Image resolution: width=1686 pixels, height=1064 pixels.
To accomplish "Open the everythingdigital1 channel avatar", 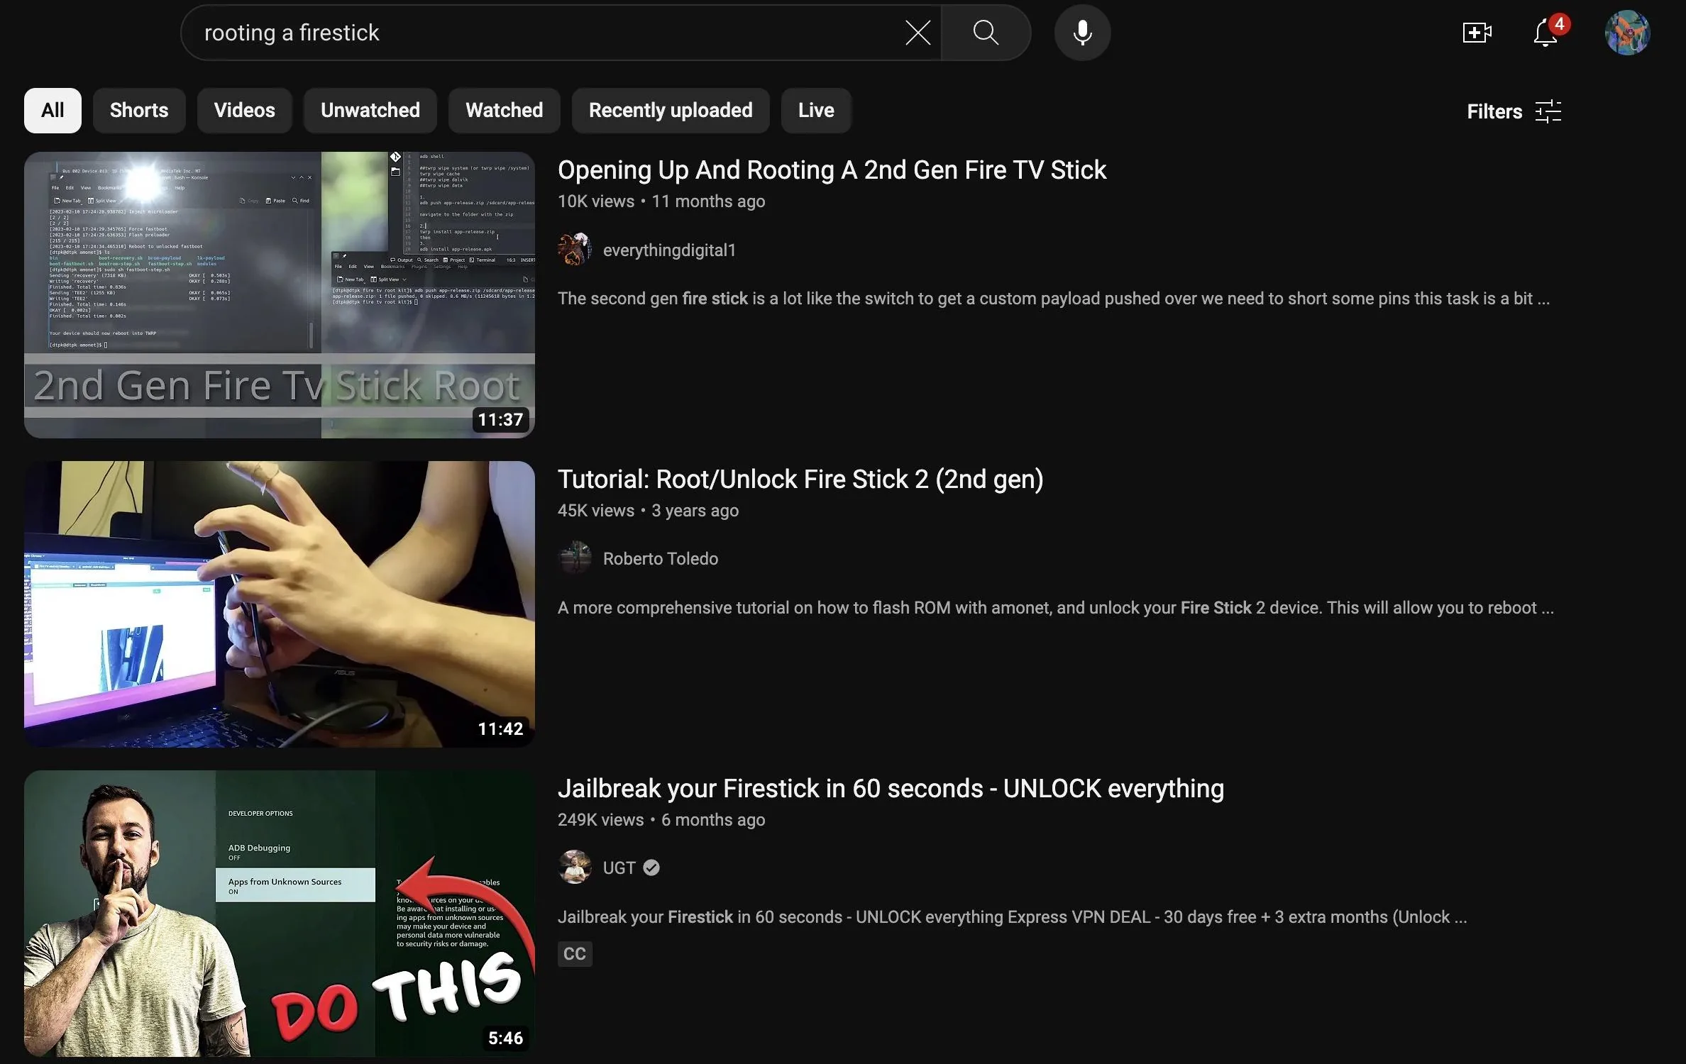I will (x=575, y=250).
